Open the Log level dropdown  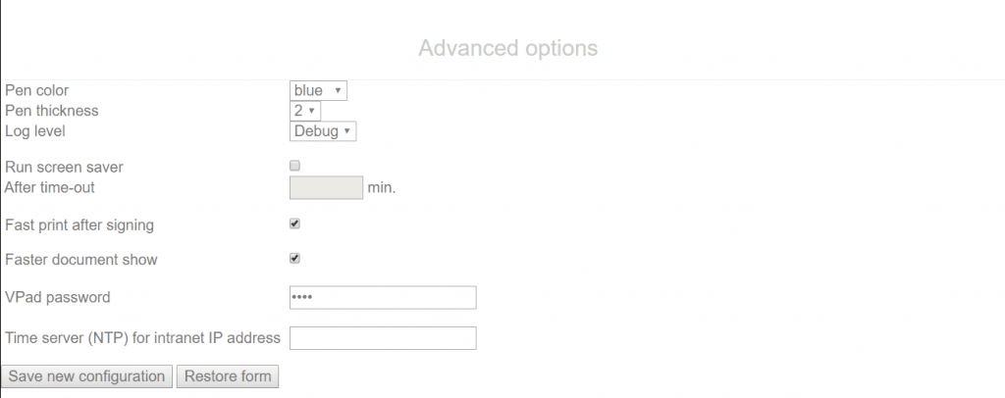(323, 130)
